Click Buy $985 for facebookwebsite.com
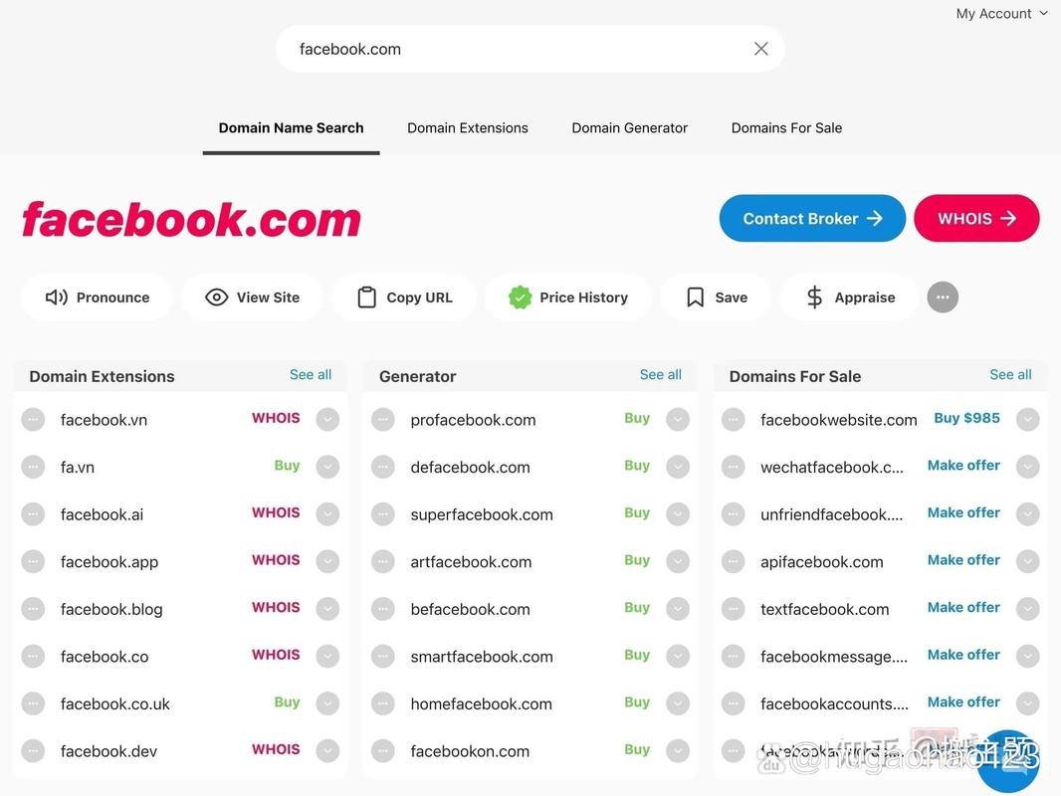Screen dimensions: 1061x796 tap(966, 419)
